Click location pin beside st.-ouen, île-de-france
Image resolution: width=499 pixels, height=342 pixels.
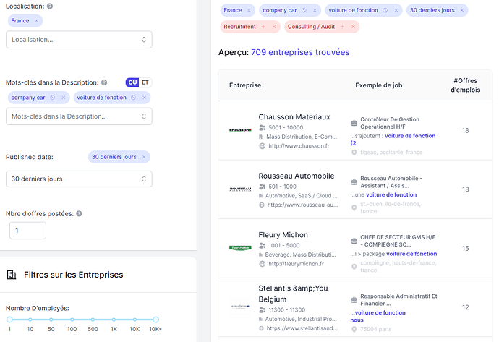click(354, 208)
